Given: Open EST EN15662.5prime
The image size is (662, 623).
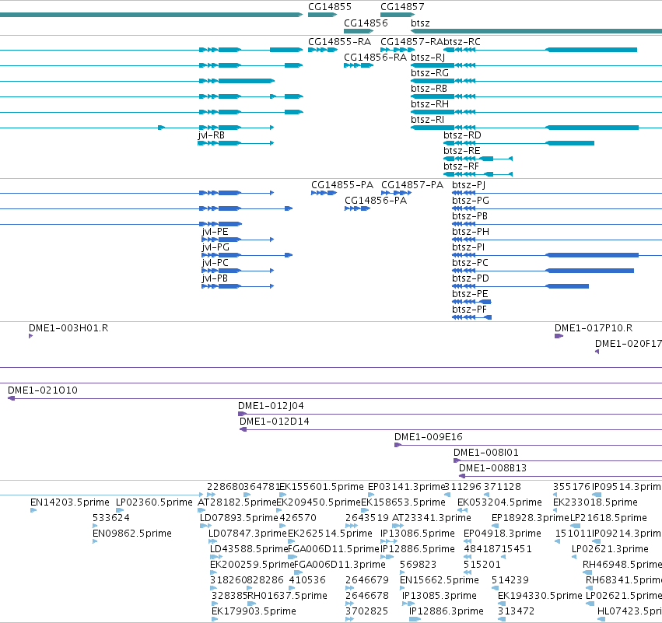Looking at the screenshot, I should (402, 588).
